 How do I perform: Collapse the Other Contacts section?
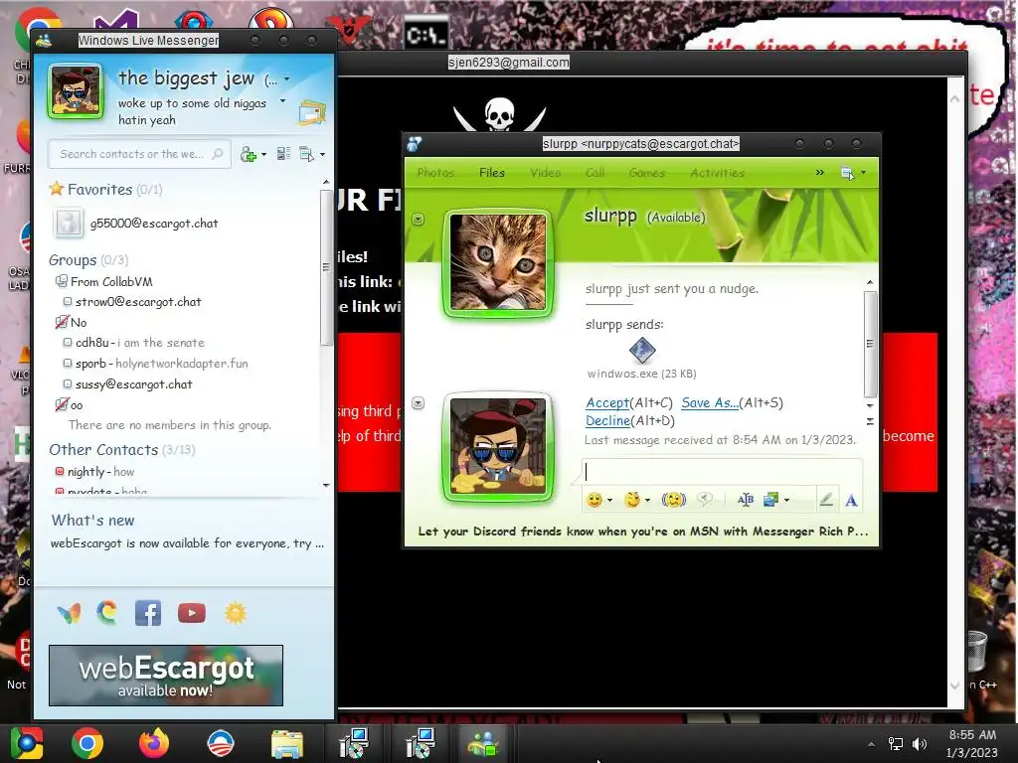point(121,450)
